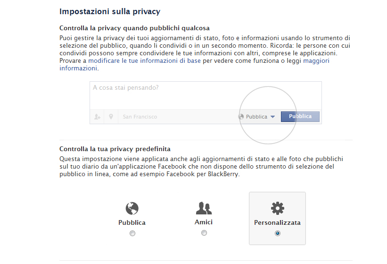
Task: Click the location pin icon in composer
Action: click(111, 117)
